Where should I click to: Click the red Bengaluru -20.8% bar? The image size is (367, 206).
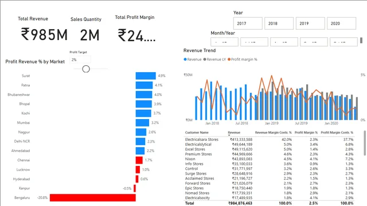click(x=93, y=197)
